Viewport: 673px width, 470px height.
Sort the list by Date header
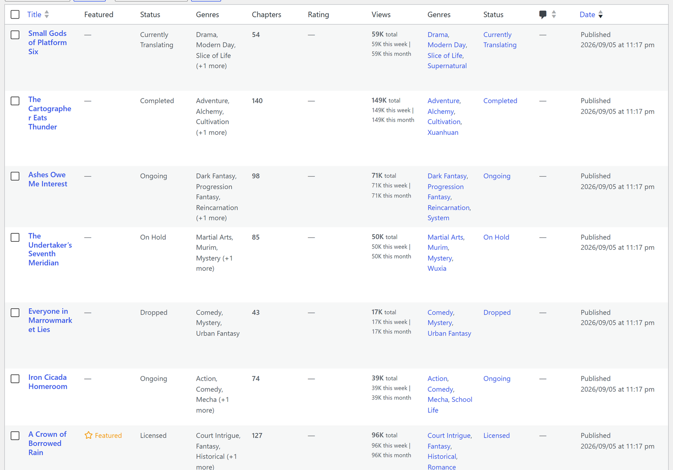(x=587, y=14)
